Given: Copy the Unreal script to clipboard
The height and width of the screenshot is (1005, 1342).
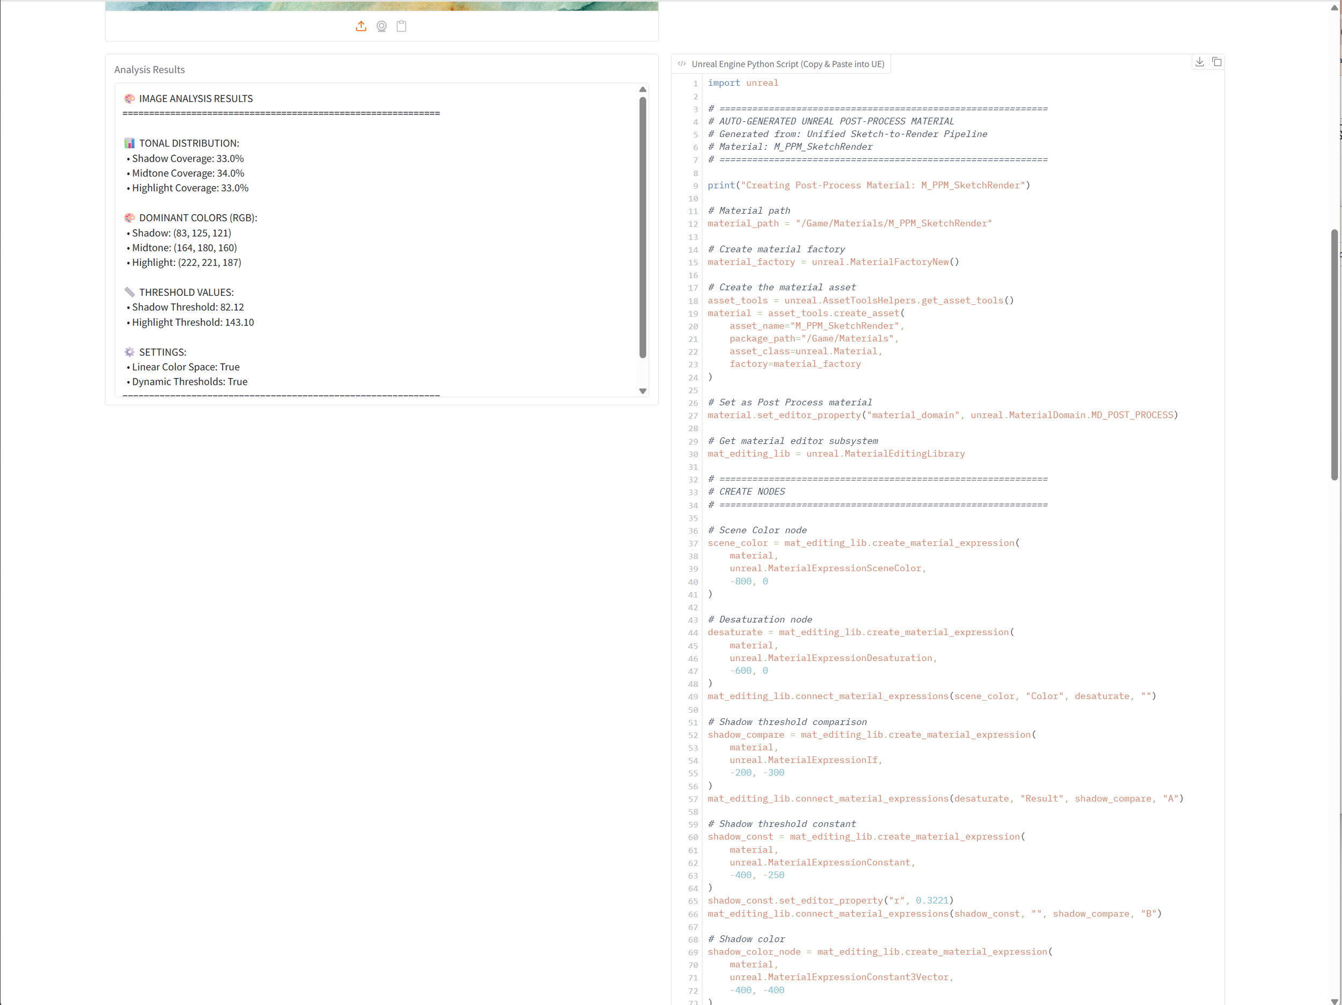Looking at the screenshot, I should click(x=1216, y=62).
